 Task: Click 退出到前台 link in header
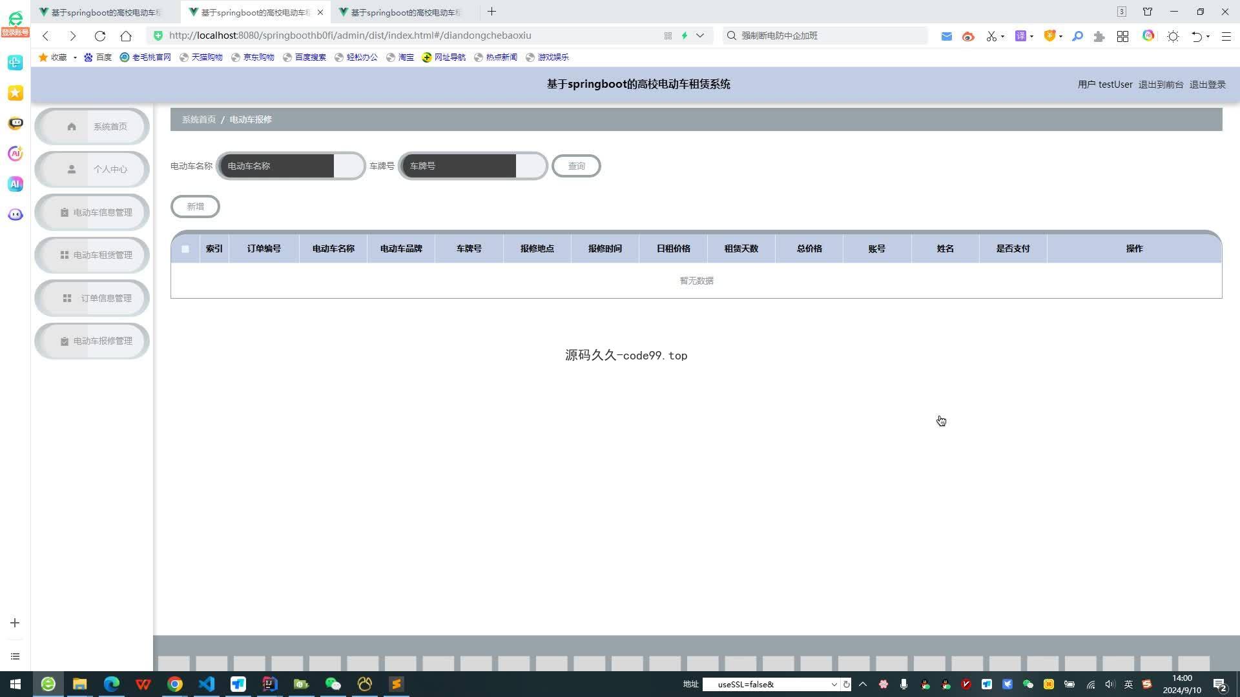click(x=1161, y=85)
